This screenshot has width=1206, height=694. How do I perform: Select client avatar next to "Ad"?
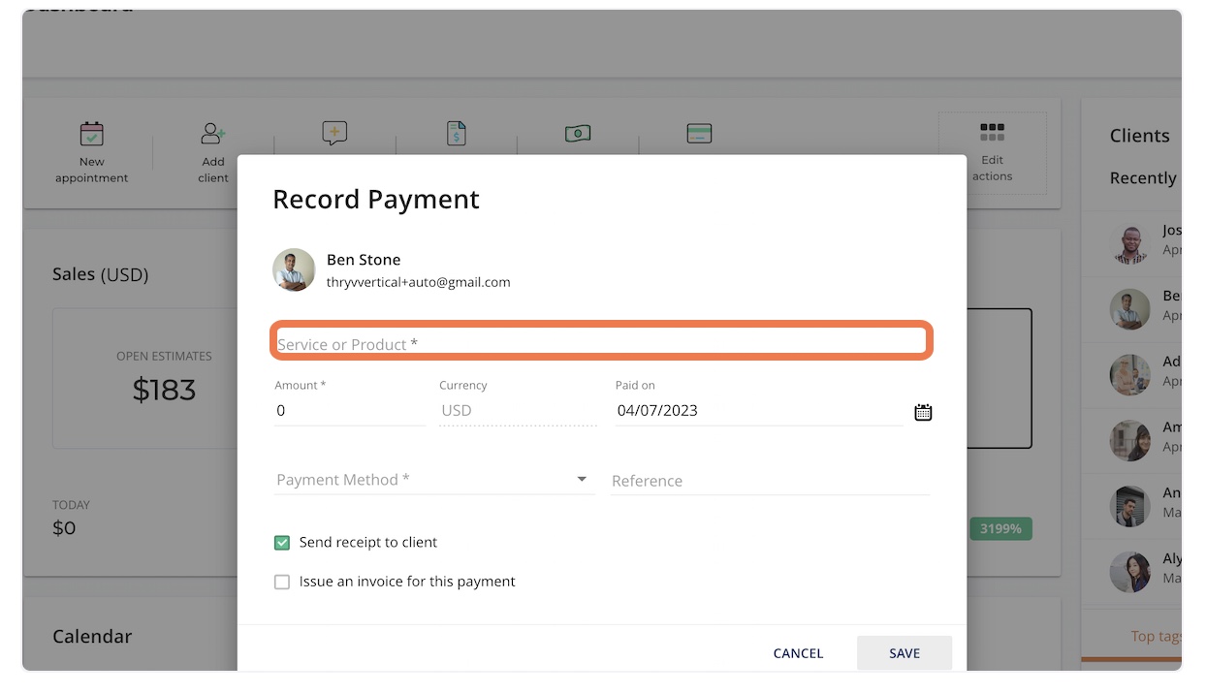[x=1129, y=374]
